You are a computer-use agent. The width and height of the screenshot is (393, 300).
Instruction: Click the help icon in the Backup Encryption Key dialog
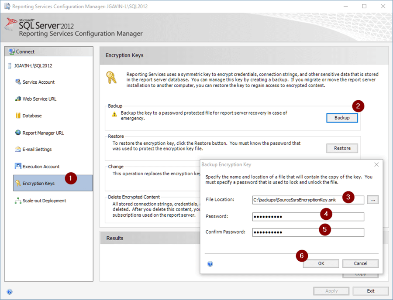tap(210, 264)
